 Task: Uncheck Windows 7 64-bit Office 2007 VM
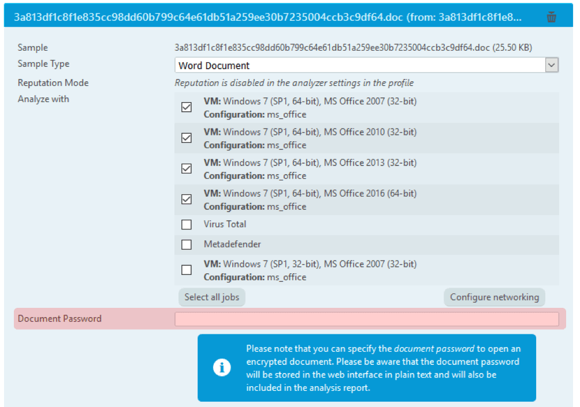187,107
